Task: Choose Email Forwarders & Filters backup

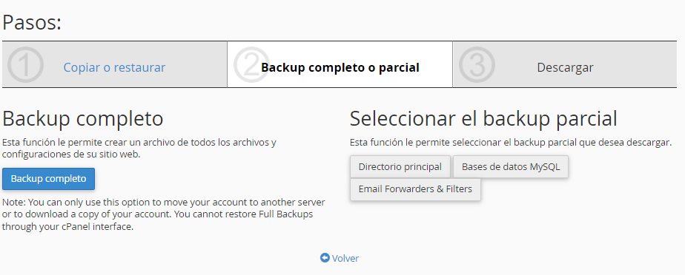Action: [x=415, y=189]
